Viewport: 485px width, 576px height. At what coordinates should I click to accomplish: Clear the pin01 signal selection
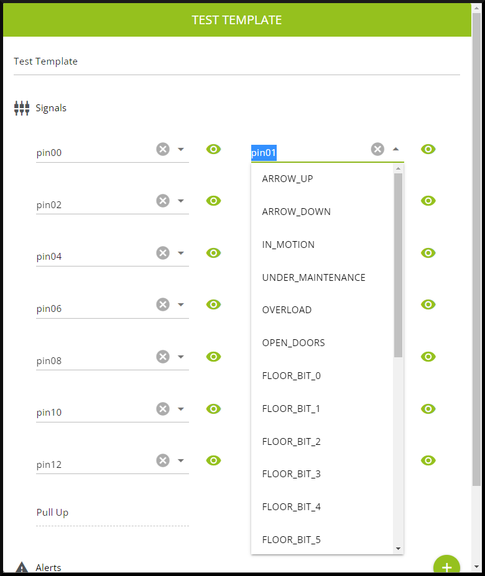pyautogui.click(x=377, y=149)
